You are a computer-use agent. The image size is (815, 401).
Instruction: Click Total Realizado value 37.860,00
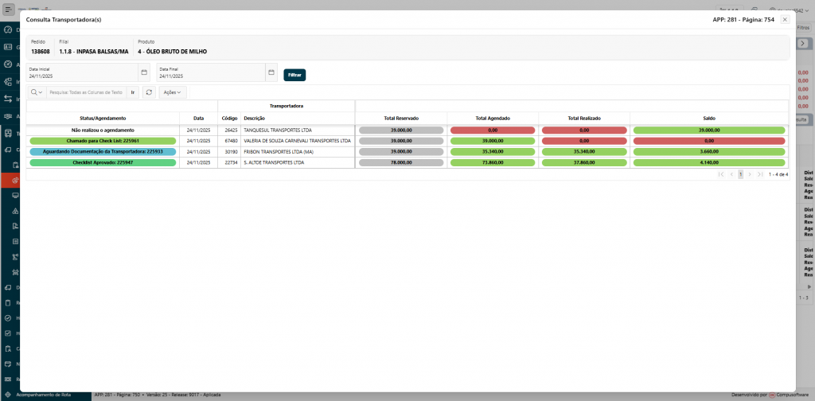(584, 162)
